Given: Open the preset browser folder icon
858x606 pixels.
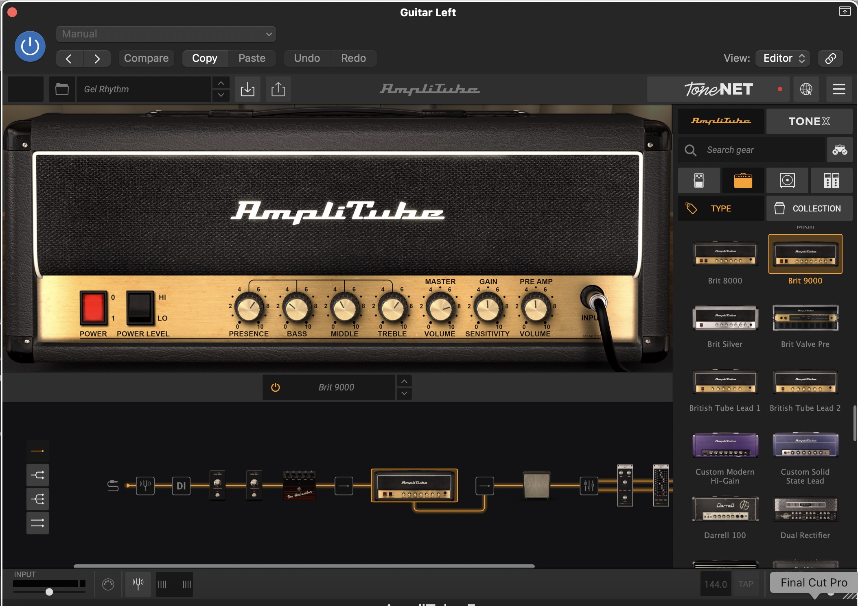Looking at the screenshot, I should pyautogui.click(x=62, y=89).
